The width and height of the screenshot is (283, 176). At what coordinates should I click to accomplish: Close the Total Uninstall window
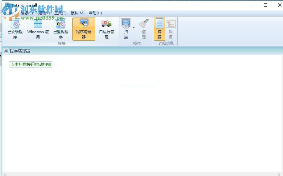280,5
